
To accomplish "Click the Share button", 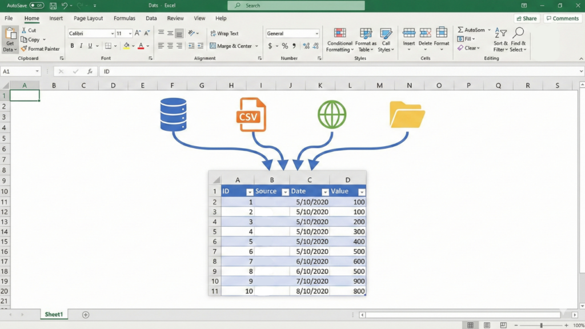I will click(x=526, y=18).
